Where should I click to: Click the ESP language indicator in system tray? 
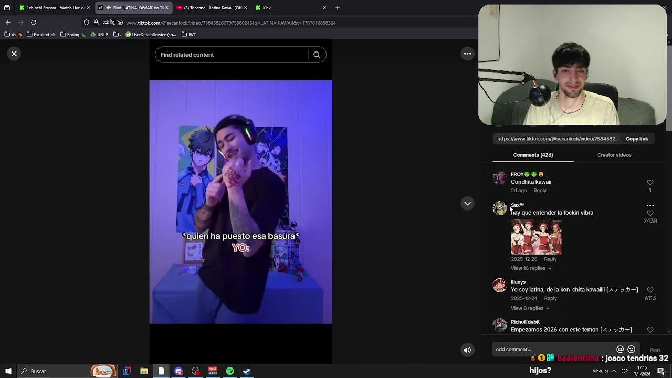pyautogui.click(x=625, y=371)
